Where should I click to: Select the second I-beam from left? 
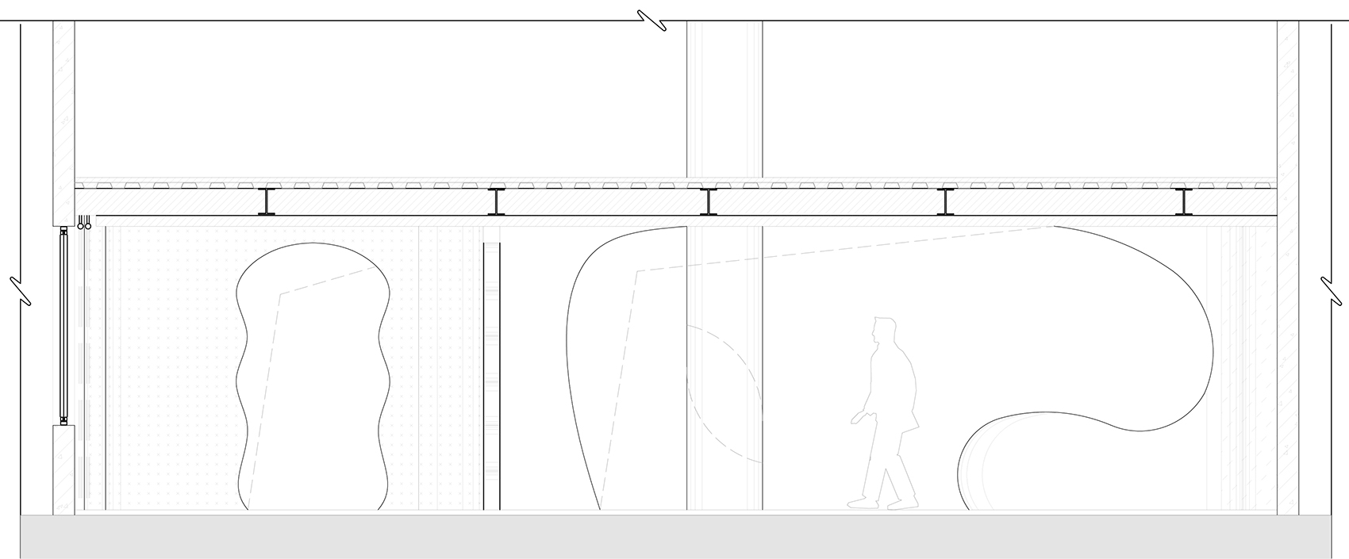(497, 201)
